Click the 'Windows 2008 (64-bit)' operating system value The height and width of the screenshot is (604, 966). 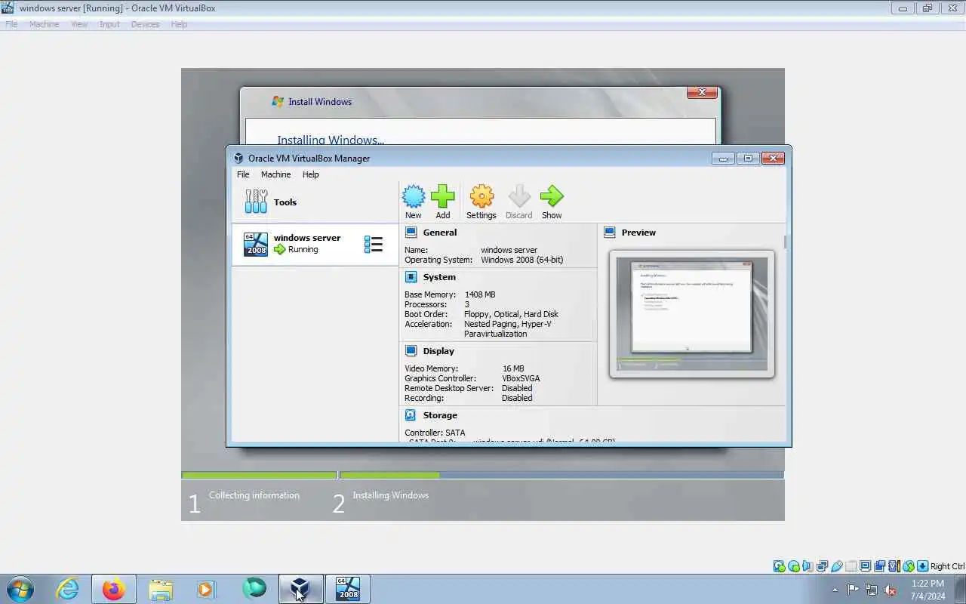pos(522,260)
